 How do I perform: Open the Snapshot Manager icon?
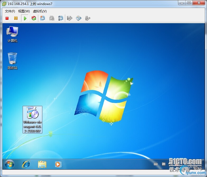click(x=61, y=18)
